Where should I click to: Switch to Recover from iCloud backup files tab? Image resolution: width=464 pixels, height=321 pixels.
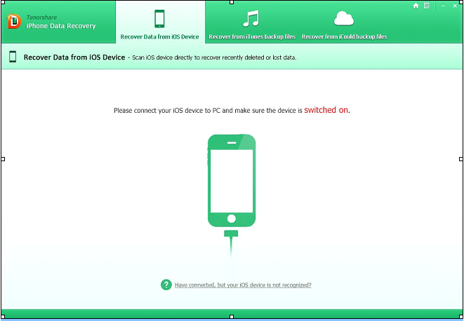344,36
